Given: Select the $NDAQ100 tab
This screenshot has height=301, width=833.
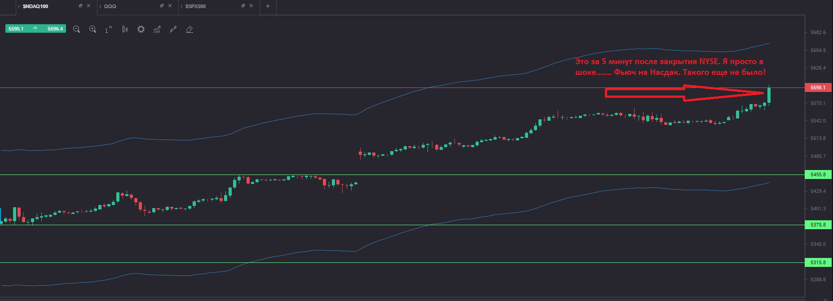Looking at the screenshot, I should coord(35,6).
